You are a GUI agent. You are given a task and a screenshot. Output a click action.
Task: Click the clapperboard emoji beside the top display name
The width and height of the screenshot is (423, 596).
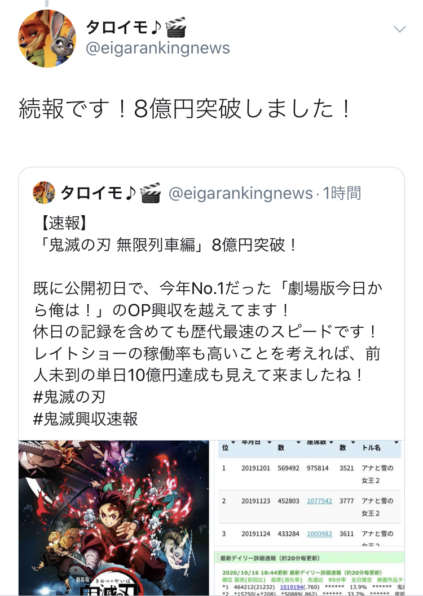(176, 28)
